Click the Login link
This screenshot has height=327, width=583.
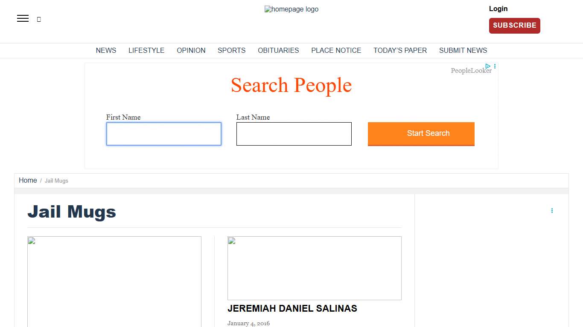[498, 9]
